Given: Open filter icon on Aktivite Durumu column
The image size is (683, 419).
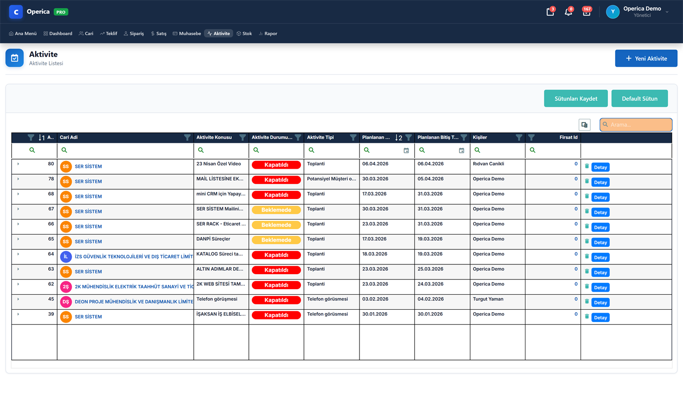Looking at the screenshot, I should pos(298,138).
